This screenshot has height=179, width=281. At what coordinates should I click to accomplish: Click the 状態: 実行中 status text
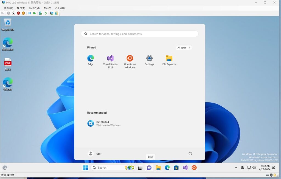coord(8,175)
